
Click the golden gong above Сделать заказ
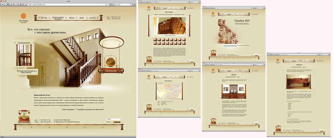[x=110, y=62]
